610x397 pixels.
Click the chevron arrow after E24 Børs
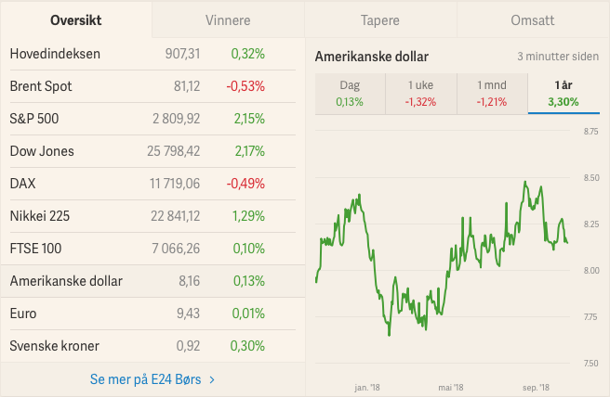point(212,379)
